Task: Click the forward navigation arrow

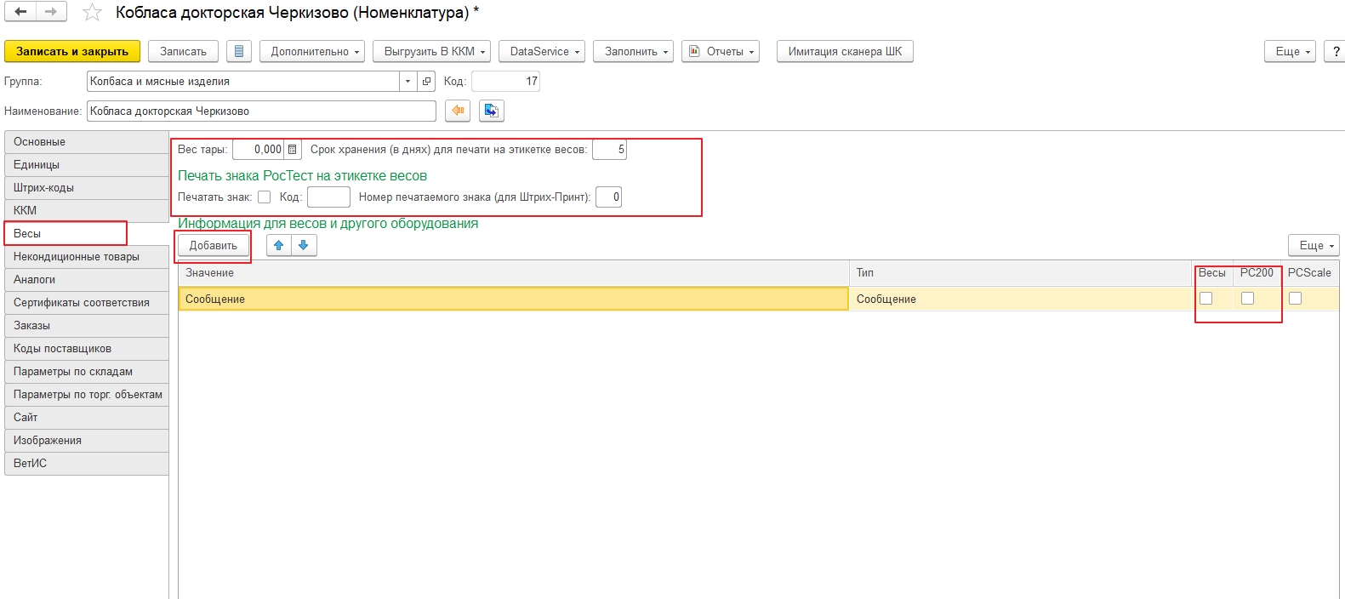Action: (x=51, y=12)
